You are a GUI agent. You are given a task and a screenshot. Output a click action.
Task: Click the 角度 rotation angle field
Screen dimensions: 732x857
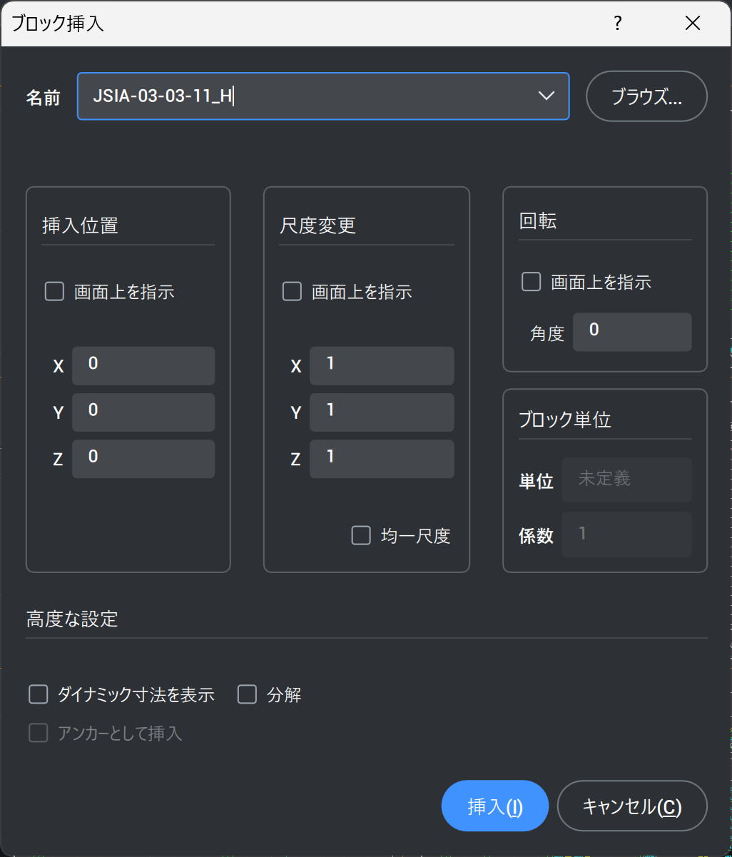coord(632,332)
